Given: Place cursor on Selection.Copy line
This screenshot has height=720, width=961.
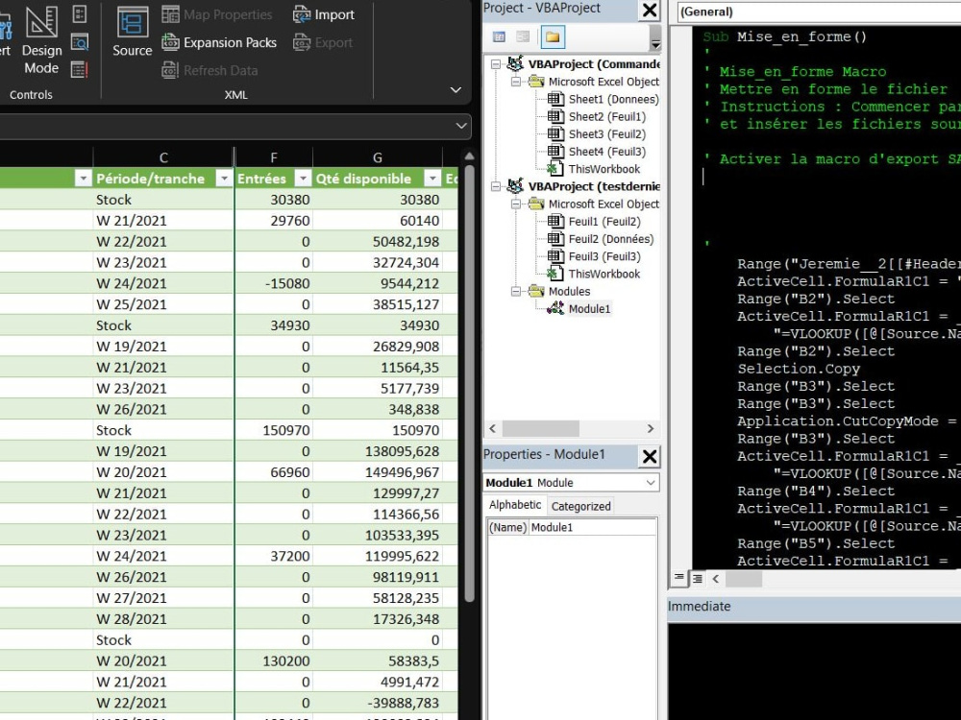Looking at the screenshot, I should click(x=799, y=369).
